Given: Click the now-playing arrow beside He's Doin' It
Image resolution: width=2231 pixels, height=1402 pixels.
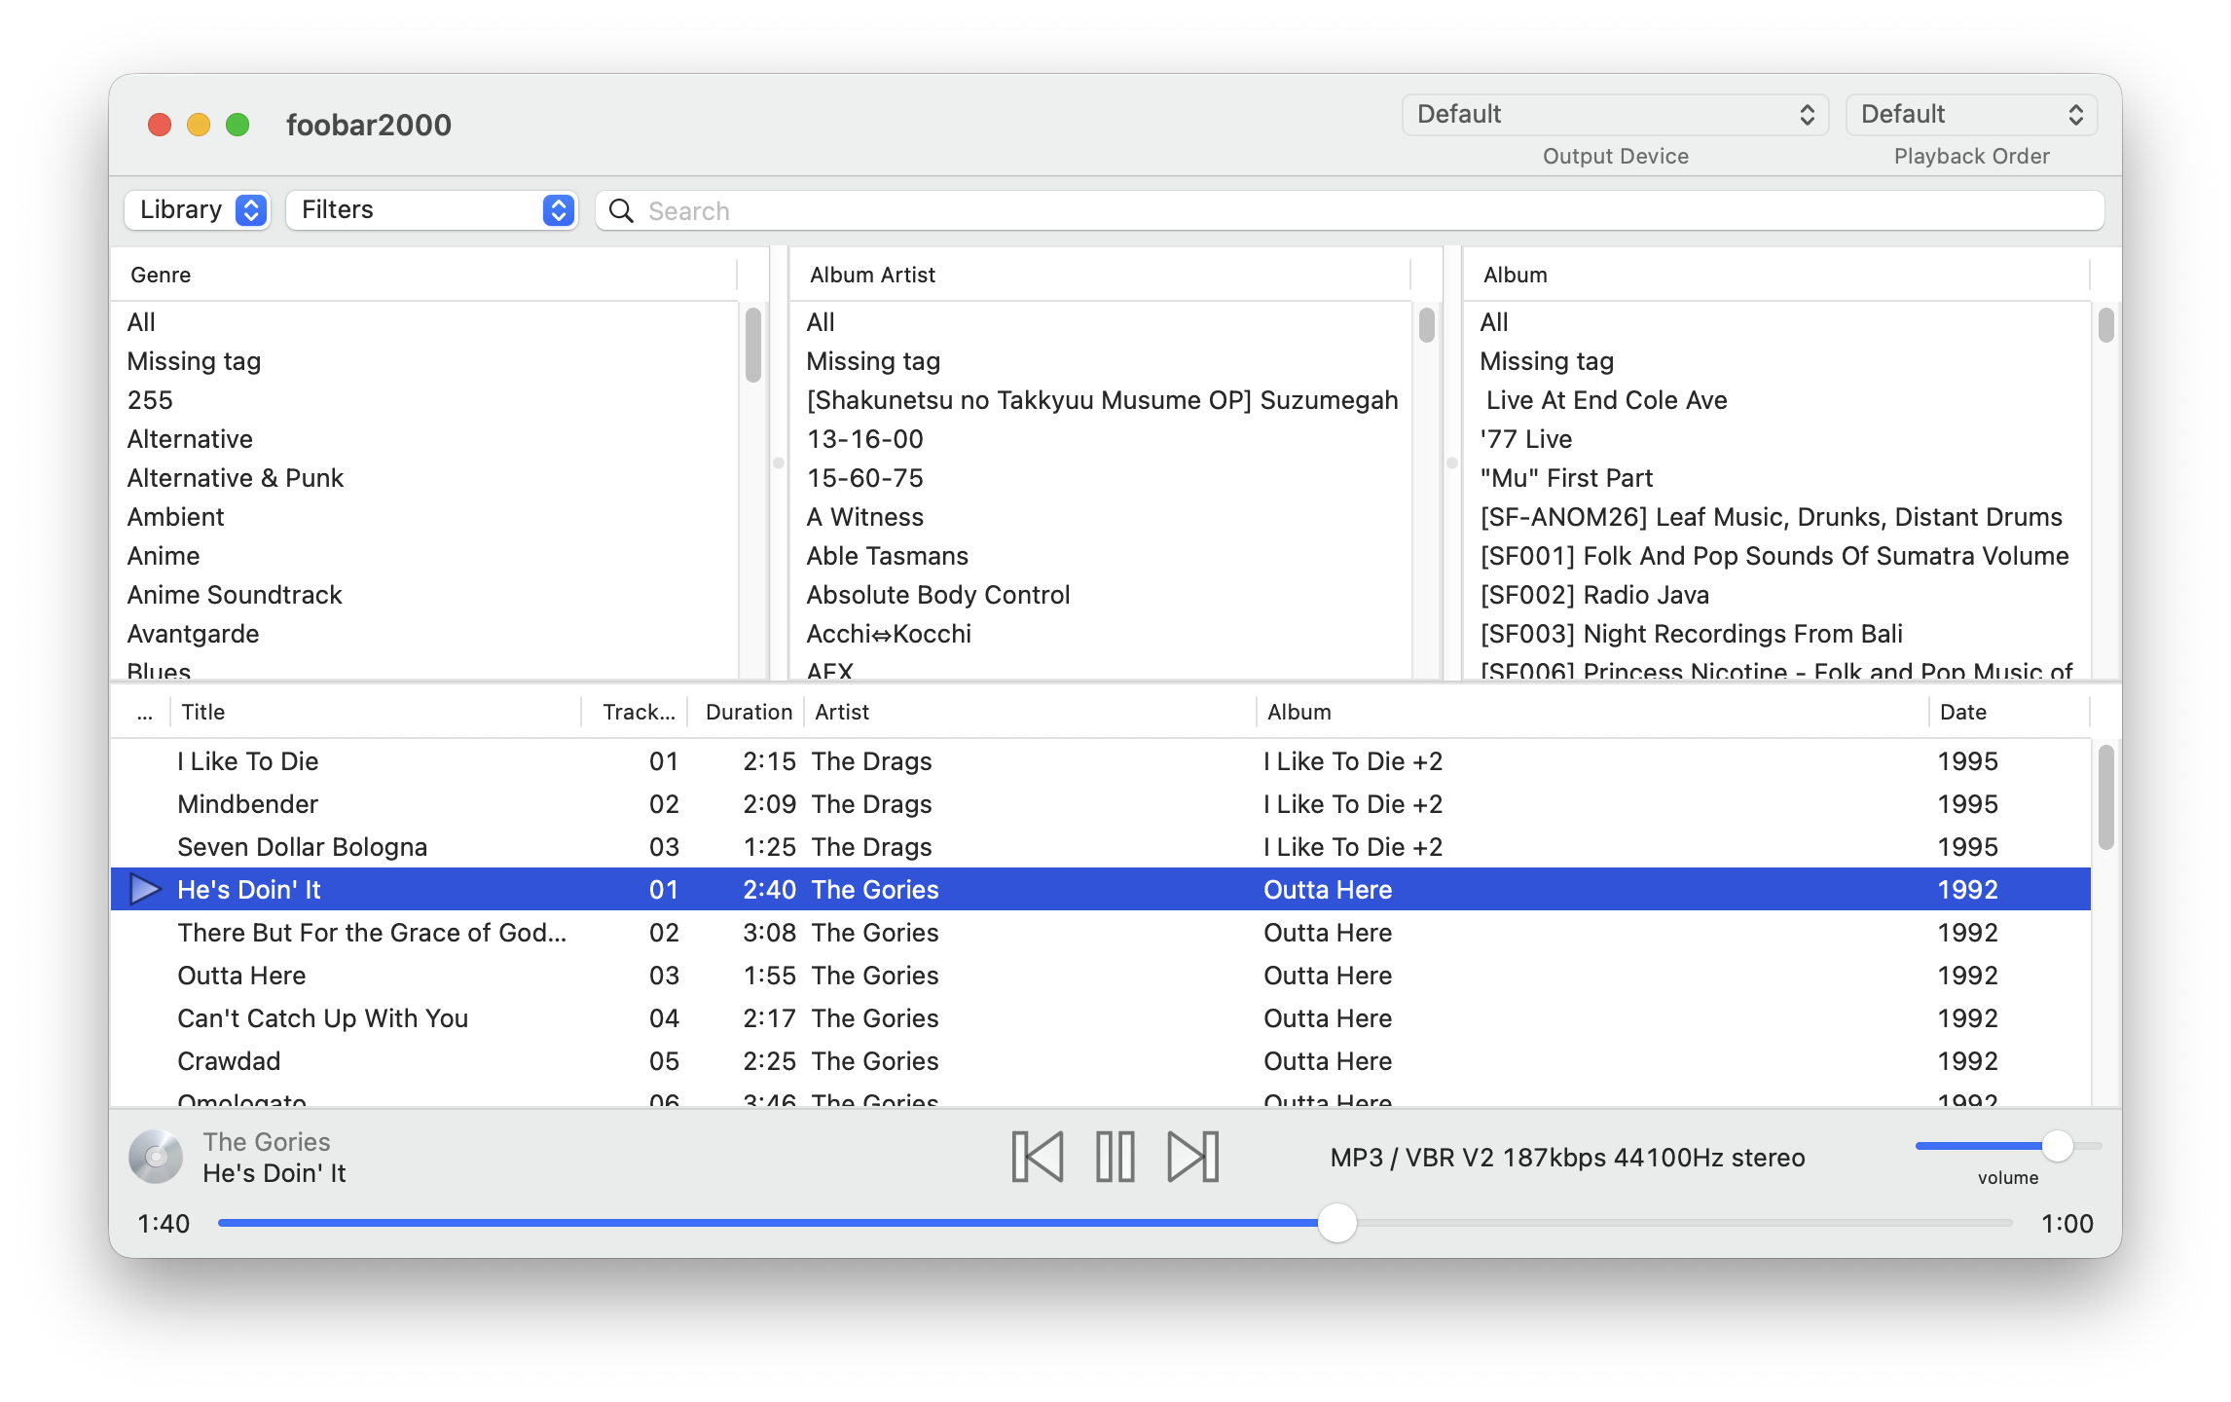Looking at the screenshot, I should coord(145,889).
